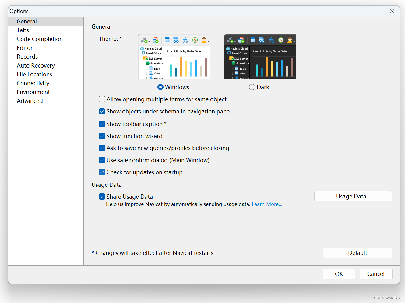The width and height of the screenshot is (405, 303).
Task: Click the Usage Data... button
Action: coord(353,196)
